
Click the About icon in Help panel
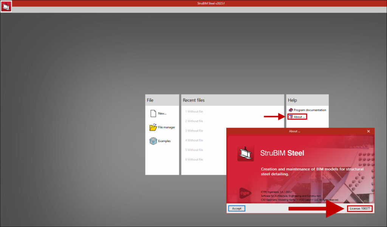click(x=291, y=117)
